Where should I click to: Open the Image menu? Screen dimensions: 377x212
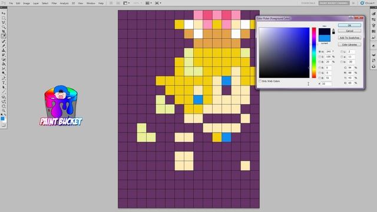(x=27, y=4)
